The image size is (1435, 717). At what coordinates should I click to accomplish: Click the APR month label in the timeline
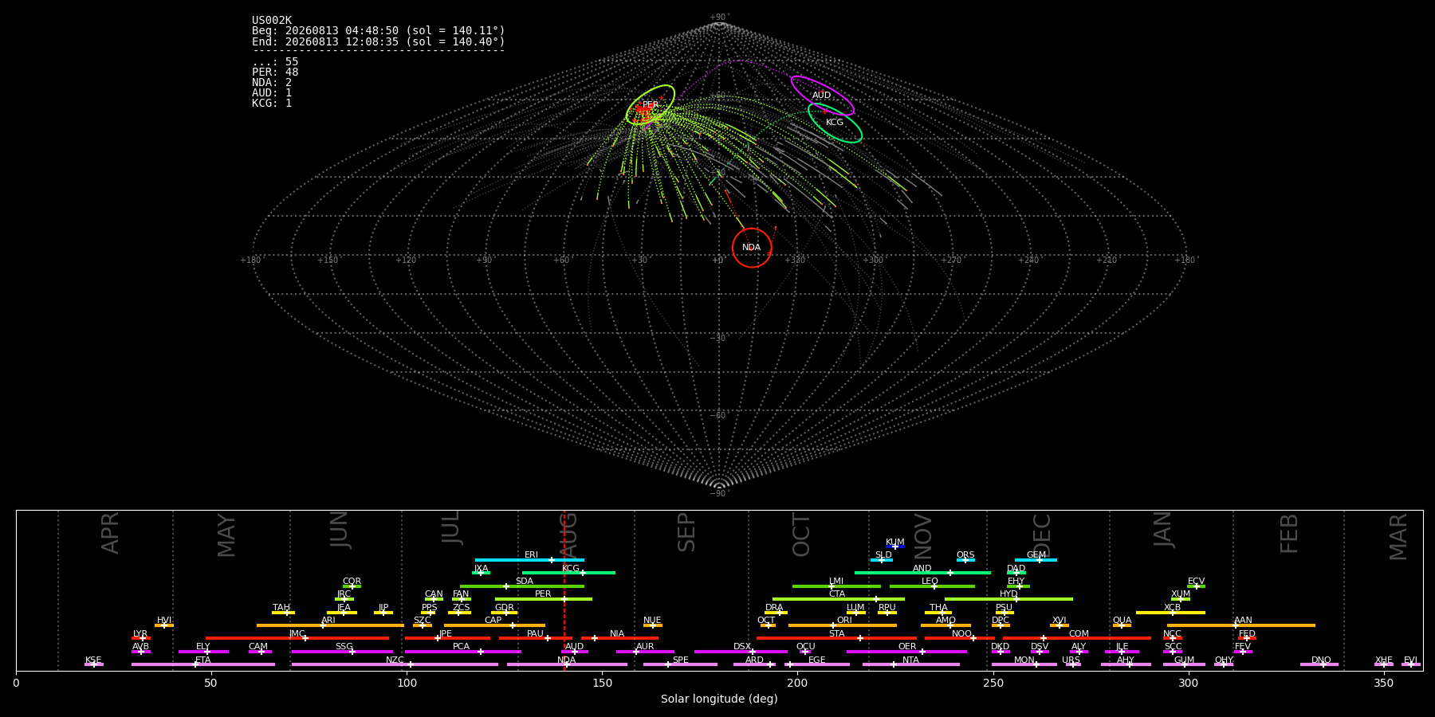pyautogui.click(x=111, y=533)
